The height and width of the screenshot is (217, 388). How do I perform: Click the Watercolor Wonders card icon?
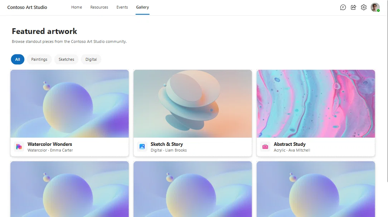click(x=19, y=147)
